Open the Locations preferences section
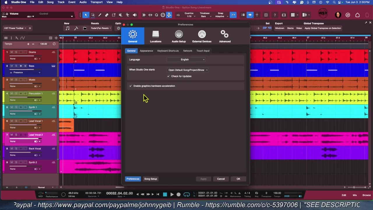 156,36
